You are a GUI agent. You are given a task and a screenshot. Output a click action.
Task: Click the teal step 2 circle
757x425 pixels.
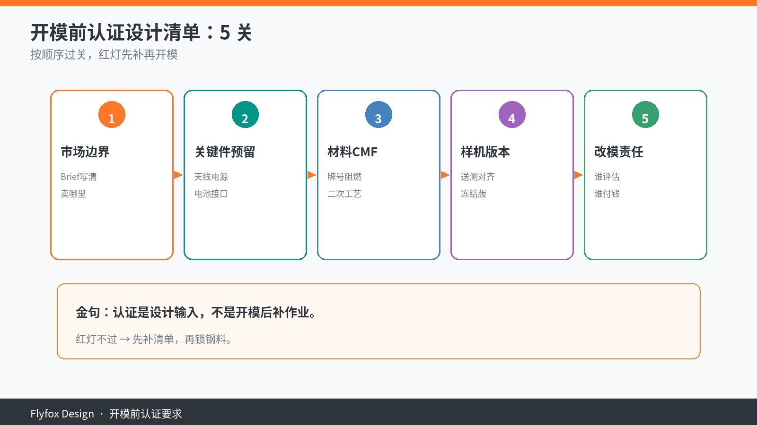pos(245,114)
